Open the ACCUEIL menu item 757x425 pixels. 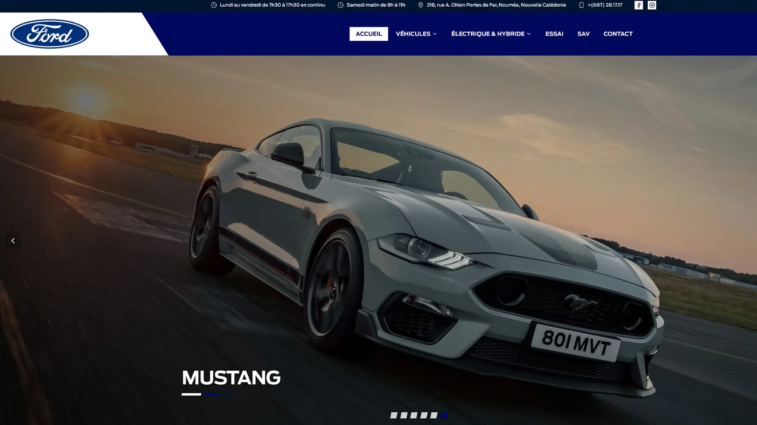[x=369, y=34]
